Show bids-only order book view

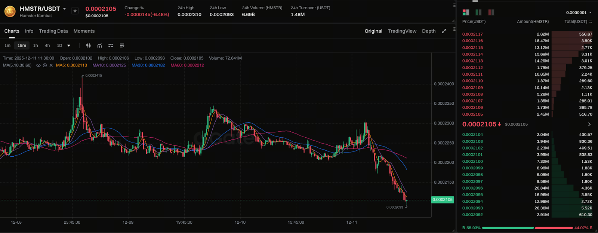coord(478,12)
